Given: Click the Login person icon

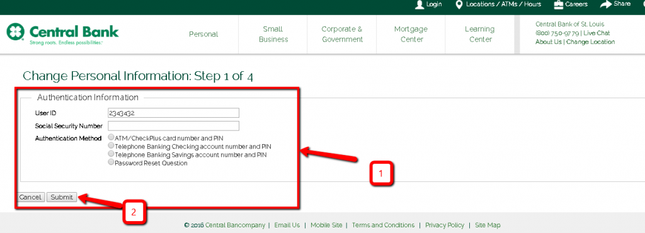Looking at the screenshot, I should click(x=419, y=4).
